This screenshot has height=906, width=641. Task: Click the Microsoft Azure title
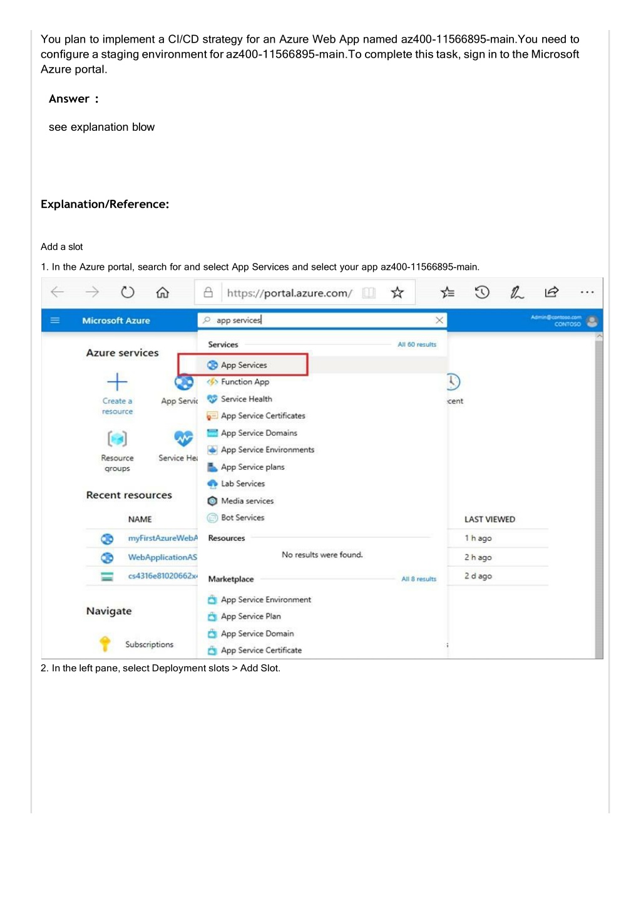pos(116,321)
